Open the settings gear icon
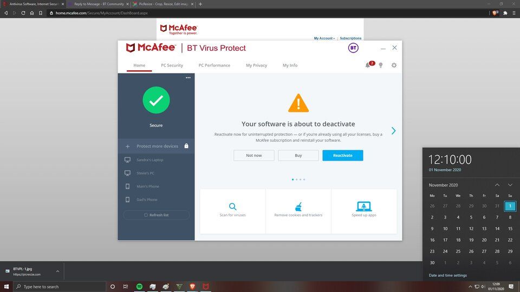Viewport: 520px width, 292px height. coord(394,65)
